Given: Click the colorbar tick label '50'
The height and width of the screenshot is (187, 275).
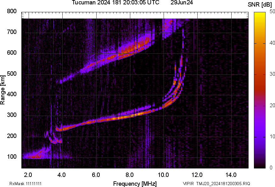Looking at the screenshot, I should (x=272, y=12).
